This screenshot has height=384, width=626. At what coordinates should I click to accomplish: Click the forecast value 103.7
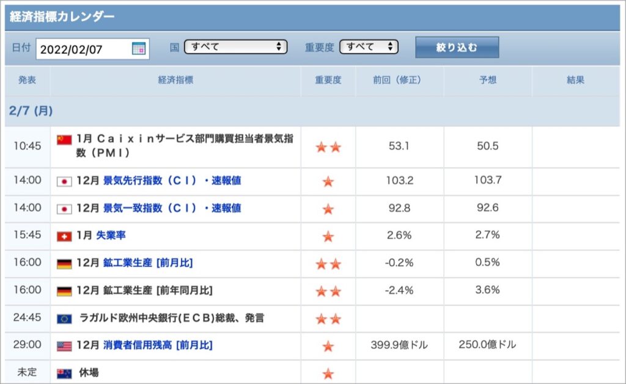(488, 180)
